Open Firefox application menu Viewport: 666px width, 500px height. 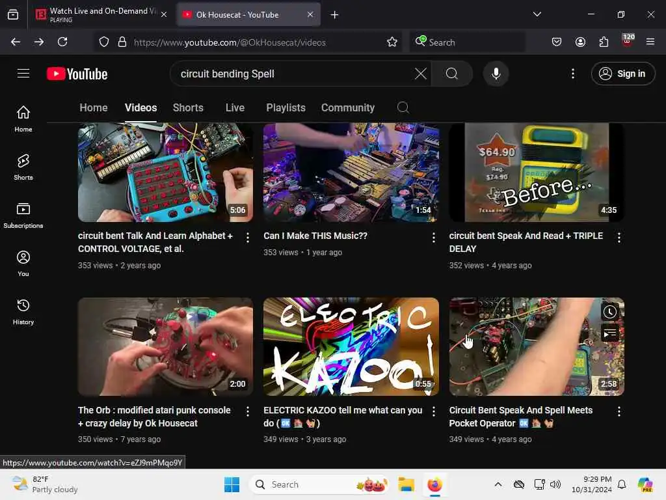(x=650, y=42)
